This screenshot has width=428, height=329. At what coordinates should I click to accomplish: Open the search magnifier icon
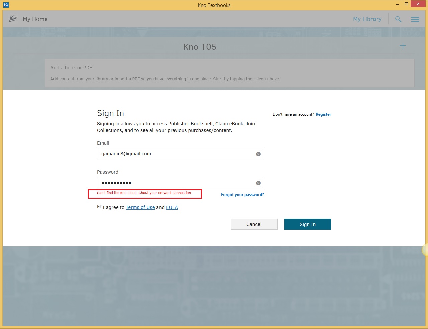pyautogui.click(x=398, y=19)
